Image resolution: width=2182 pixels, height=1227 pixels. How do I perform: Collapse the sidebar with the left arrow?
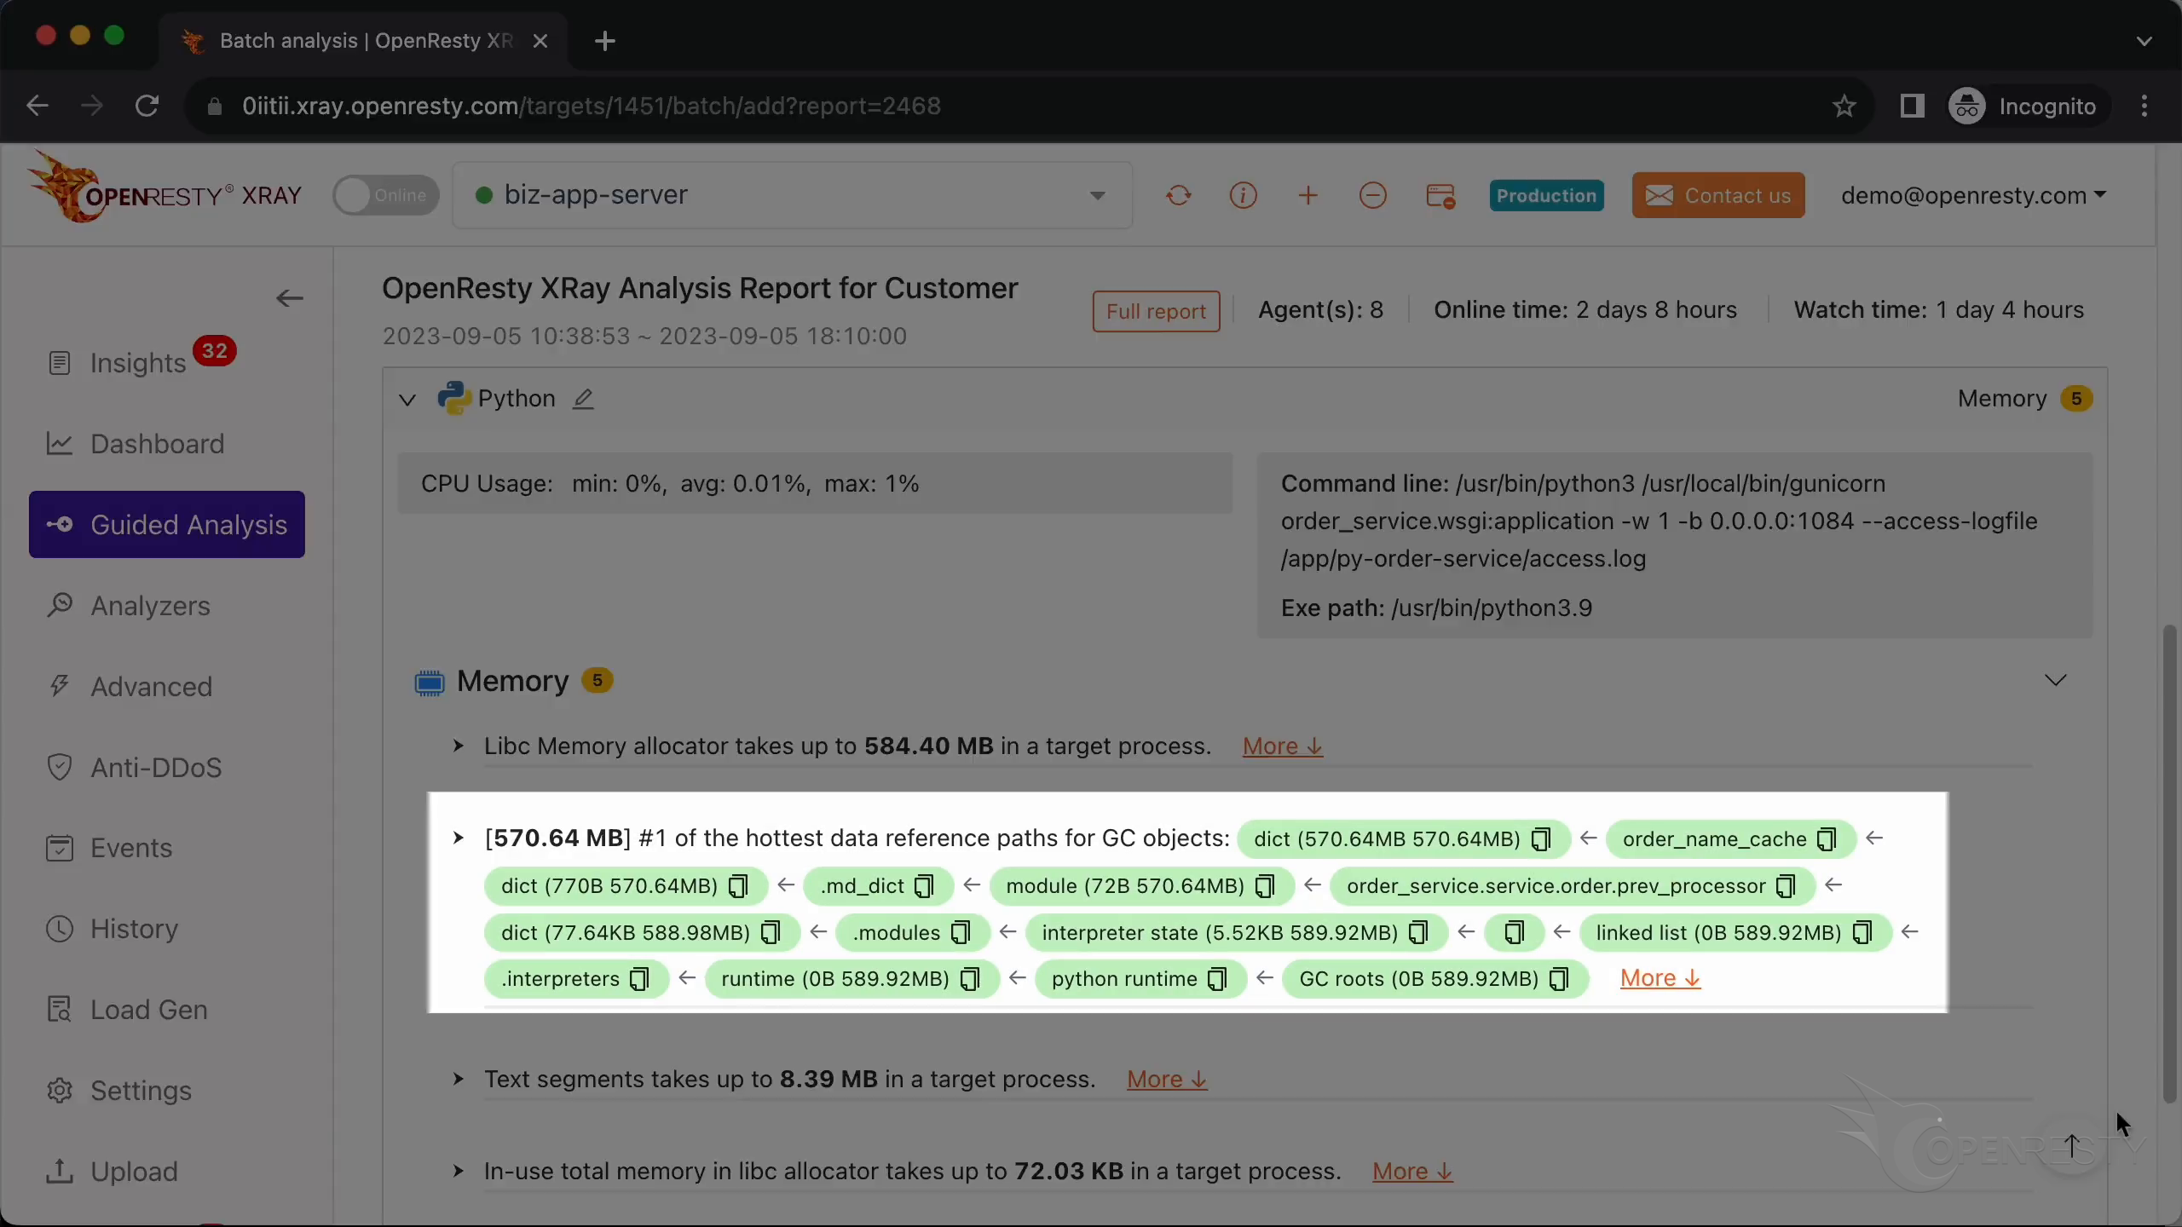(x=290, y=298)
